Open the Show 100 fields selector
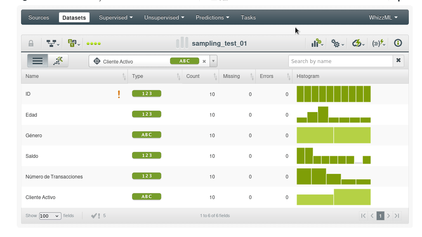The image size is (422, 237). click(50, 216)
